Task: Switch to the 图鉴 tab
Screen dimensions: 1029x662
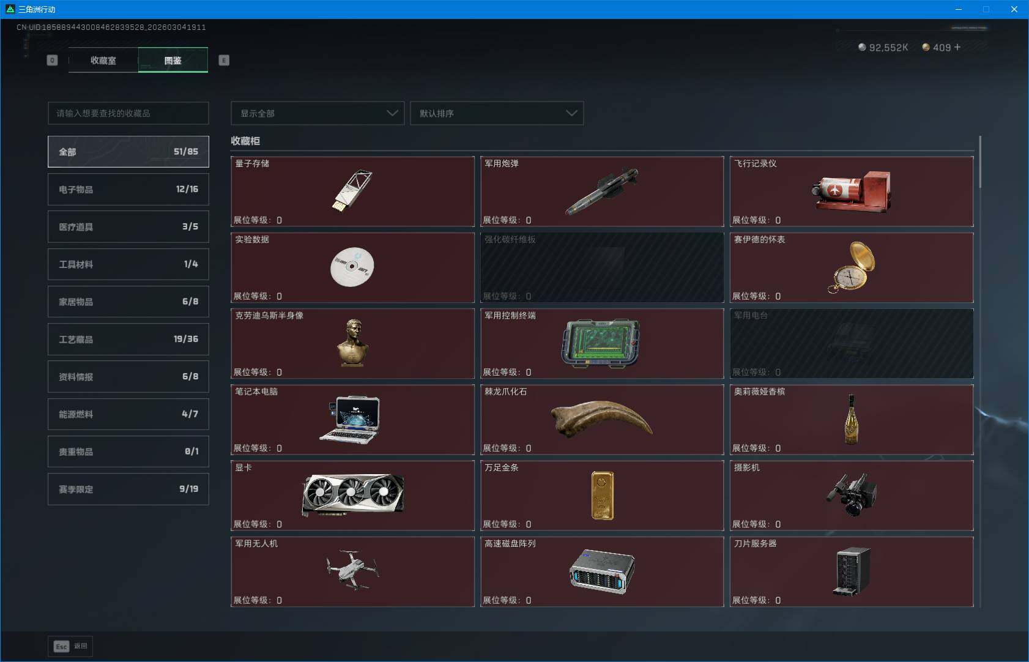Action: [x=173, y=60]
